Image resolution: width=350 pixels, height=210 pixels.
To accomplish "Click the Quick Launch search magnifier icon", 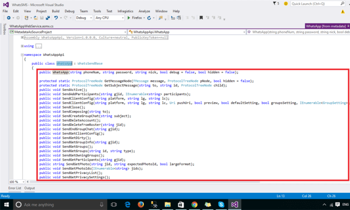I will (x=342, y=3).
